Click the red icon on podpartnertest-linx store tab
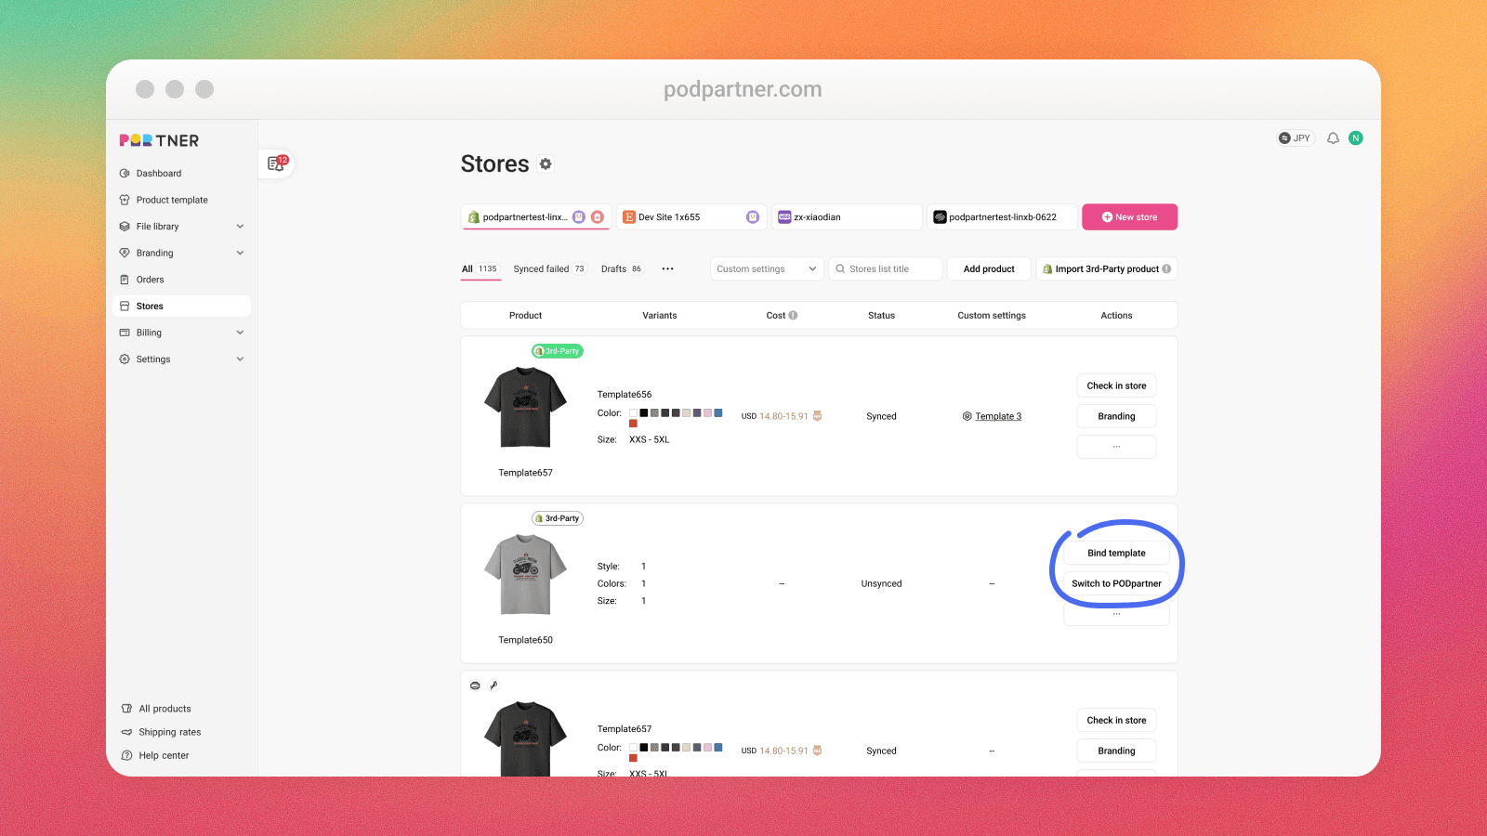 (x=598, y=216)
